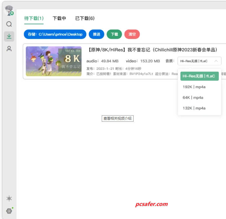Viewport: 226px width, 219px height.
Task: Switch to the 待下载(1) tab
Action: pyautogui.click(x=34, y=18)
